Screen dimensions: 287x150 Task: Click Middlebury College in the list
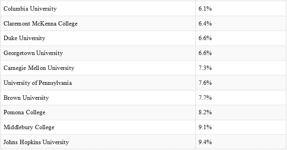29,127
